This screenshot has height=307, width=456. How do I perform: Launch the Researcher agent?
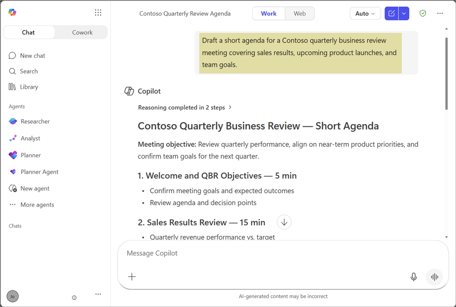tap(29, 121)
